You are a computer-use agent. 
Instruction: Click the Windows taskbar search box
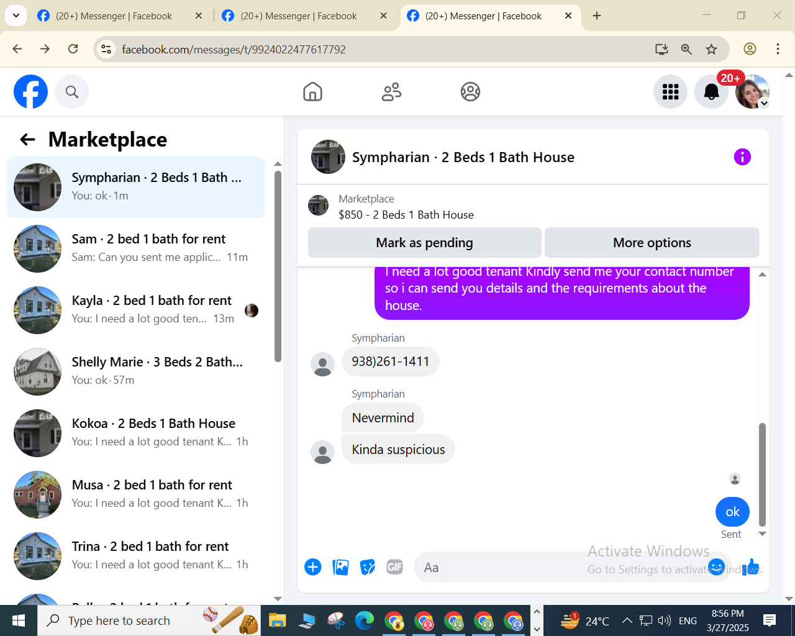149,620
